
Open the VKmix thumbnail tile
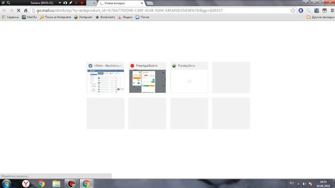click(106, 78)
